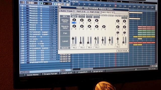Open the Track Param tab
161x90 pixels.
point(50,74)
